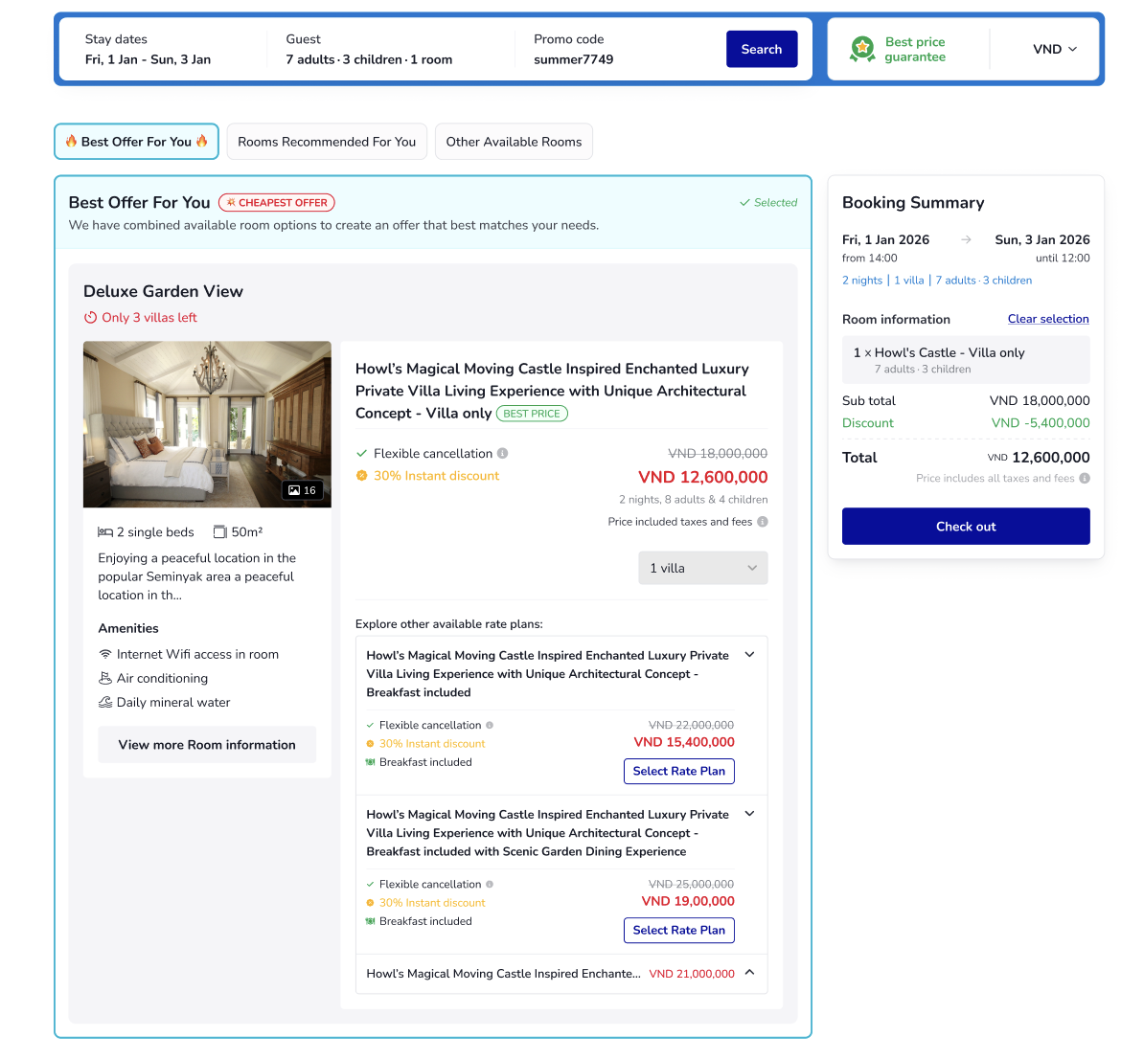Edit the Stay dates field
The image size is (1144, 1059).
pos(149,49)
